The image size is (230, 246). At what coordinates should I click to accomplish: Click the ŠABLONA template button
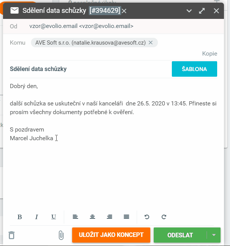(194, 69)
